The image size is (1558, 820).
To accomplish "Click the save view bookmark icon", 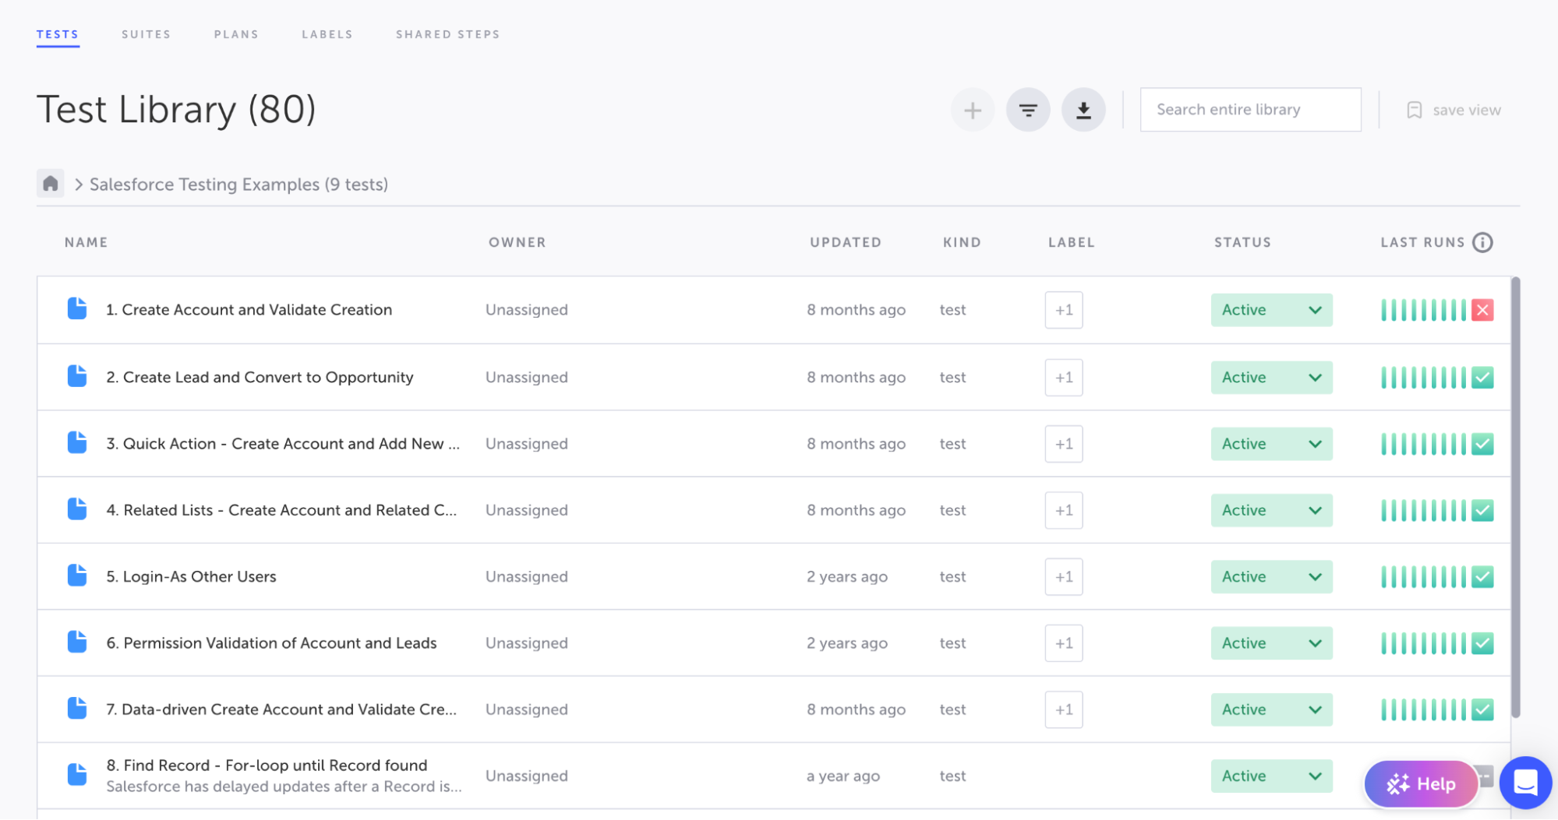I will (x=1413, y=110).
